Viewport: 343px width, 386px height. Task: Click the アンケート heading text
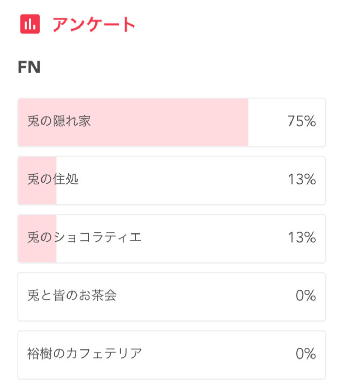(x=94, y=24)
